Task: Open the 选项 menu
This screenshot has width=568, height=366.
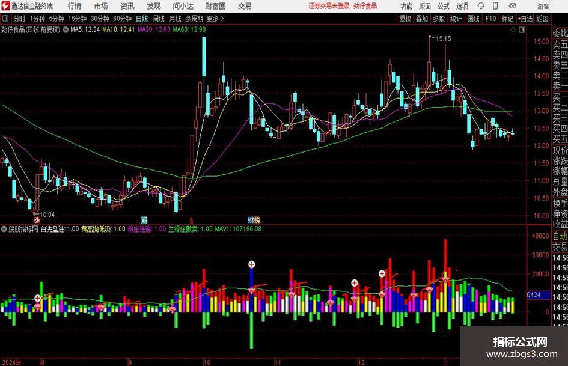Action: coord(462,6)
